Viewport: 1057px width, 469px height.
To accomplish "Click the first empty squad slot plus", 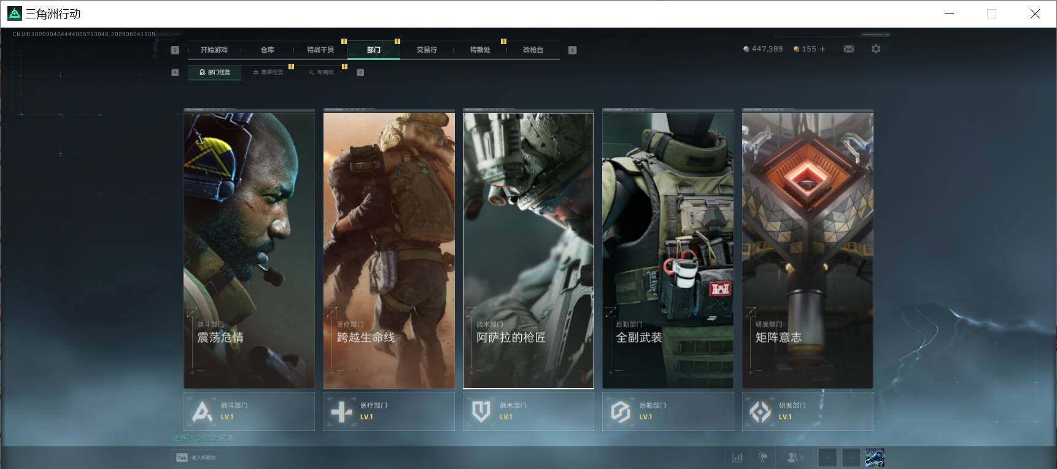I will tap(827, 457).
